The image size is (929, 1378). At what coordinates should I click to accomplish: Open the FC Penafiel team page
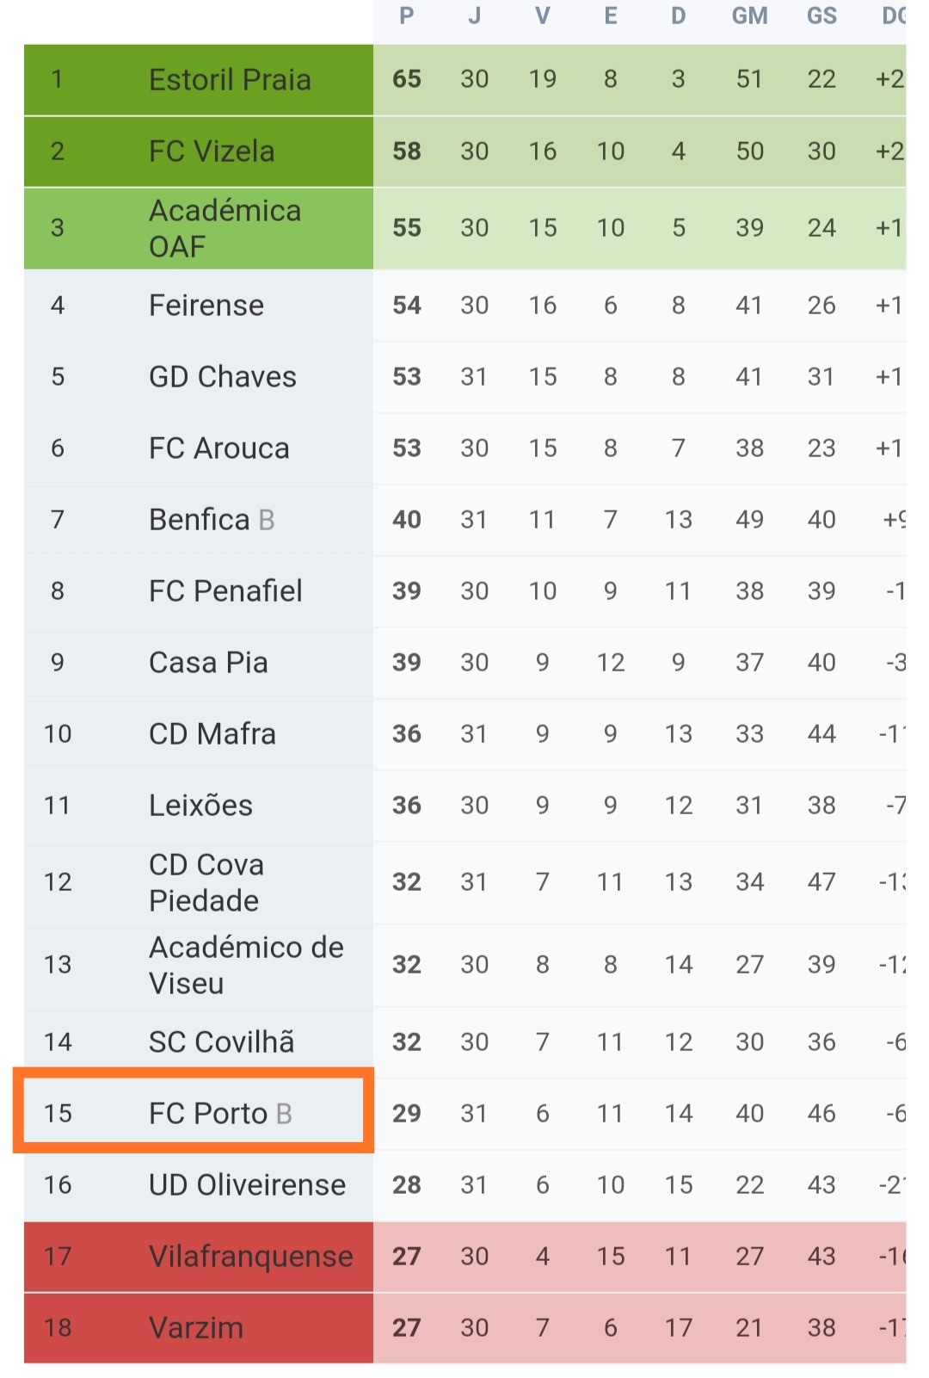click(225, 591)
